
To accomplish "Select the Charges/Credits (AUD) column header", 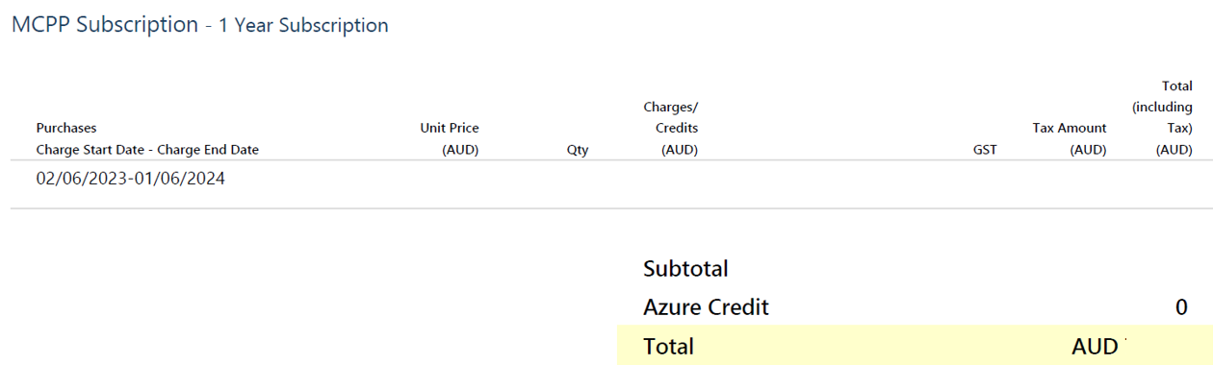I will tap(671, 128).
